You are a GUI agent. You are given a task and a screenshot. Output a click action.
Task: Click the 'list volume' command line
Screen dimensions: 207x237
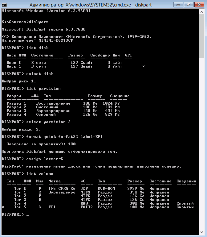27,174
